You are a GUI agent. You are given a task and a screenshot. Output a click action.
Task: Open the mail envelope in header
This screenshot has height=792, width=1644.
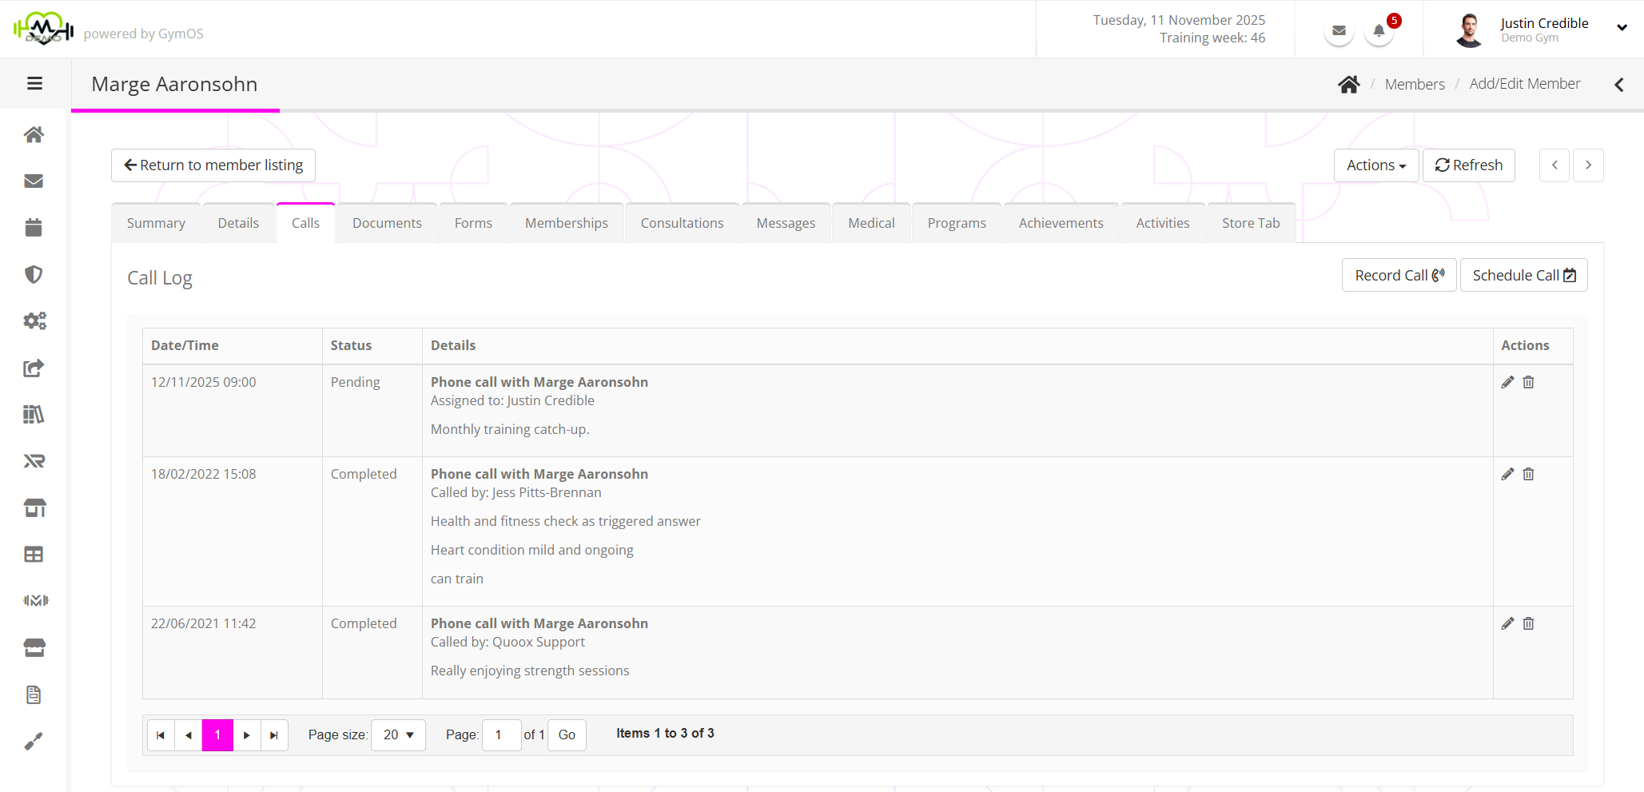pos(1339,31)
